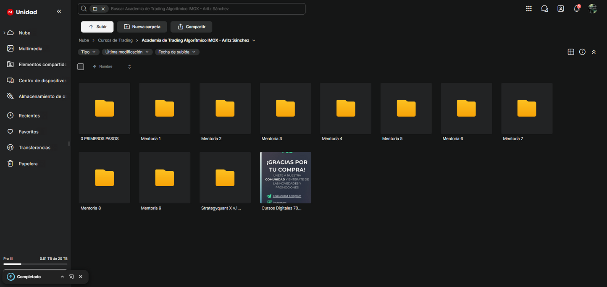Image resolution: width=607 pixels, height=287 pixels.
Task: Click the storage usage bar
Action: coord(35,264)
